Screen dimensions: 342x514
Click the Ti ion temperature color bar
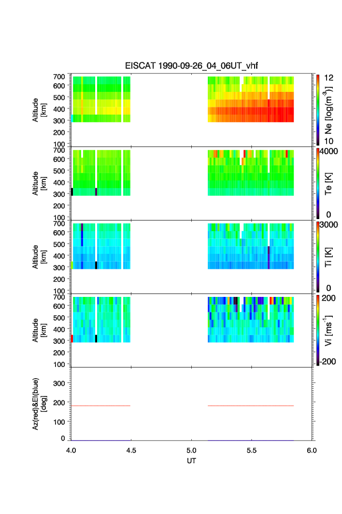pos(318,257)
